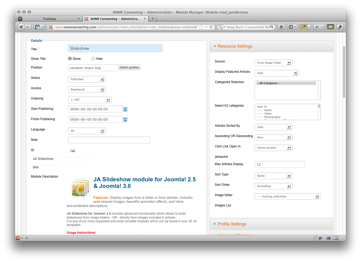Close the add-on bar with the x
The width and height of the screenshot is (361, 262).
coord(27,238)
